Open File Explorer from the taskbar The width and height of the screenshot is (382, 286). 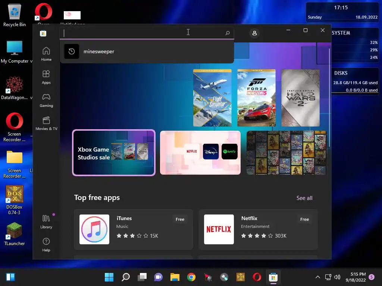click(175, 277)
